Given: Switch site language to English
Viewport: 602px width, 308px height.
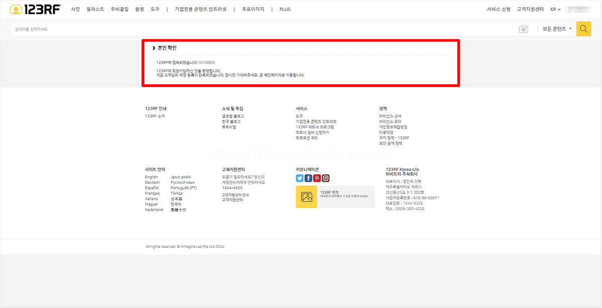Looking at the screenshot, I should (152, 177).
